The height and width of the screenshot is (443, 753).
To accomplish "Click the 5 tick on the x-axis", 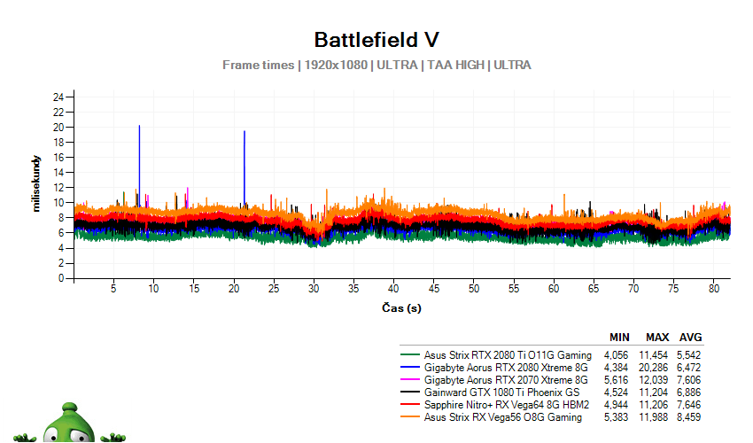I will click(x=113, y=288).
